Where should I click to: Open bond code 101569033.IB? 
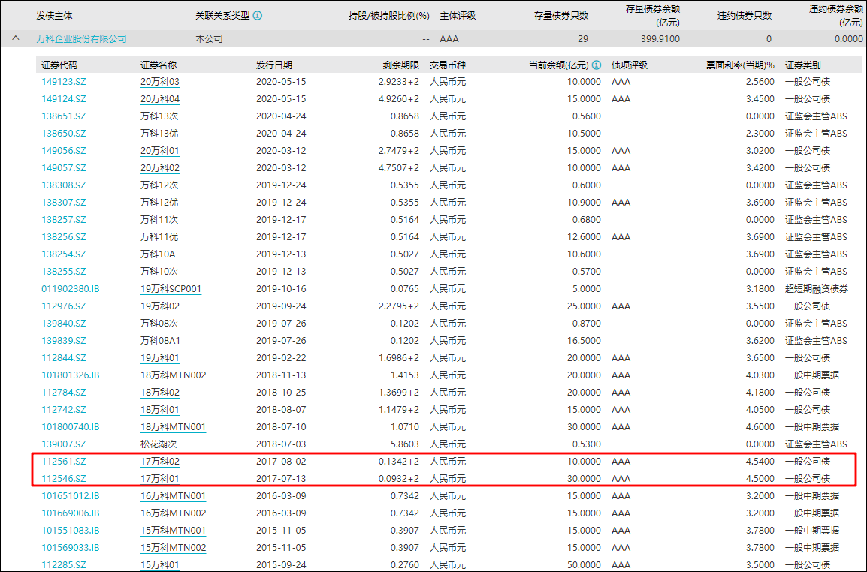(x=70, y=548)
